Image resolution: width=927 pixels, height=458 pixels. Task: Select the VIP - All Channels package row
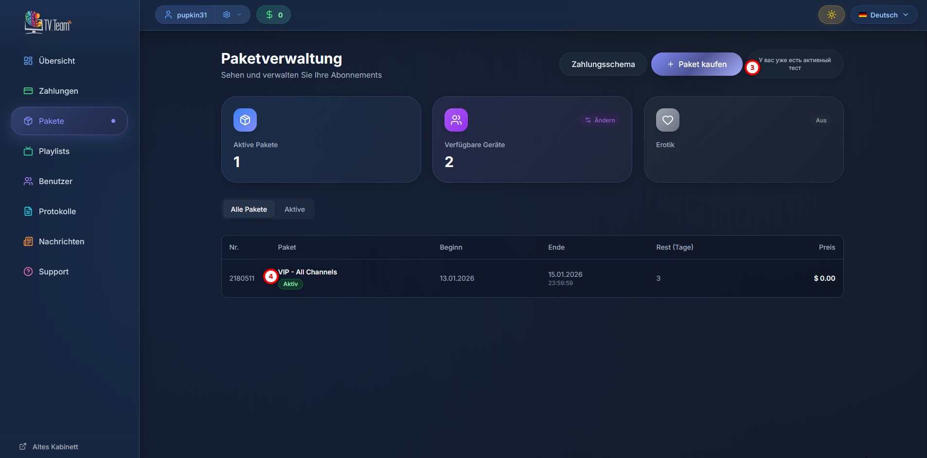tap(532, 278)
